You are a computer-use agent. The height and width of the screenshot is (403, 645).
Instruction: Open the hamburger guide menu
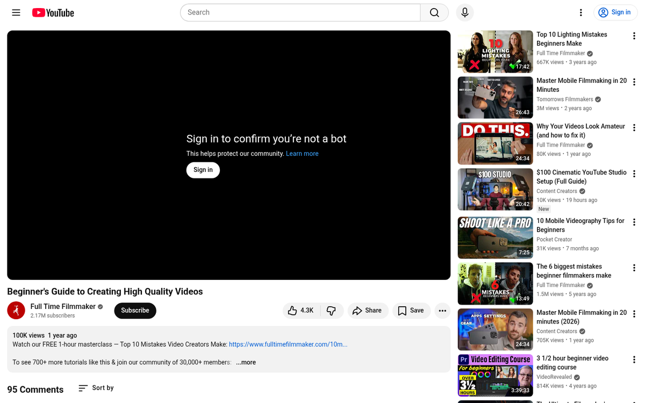pyautogui.click(x=16, y=12)
